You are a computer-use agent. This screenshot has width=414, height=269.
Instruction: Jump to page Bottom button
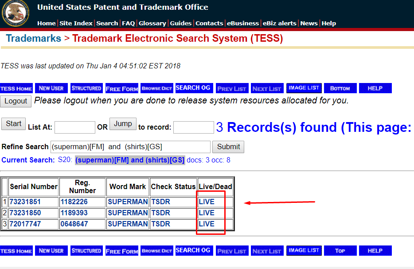[340, 88]
